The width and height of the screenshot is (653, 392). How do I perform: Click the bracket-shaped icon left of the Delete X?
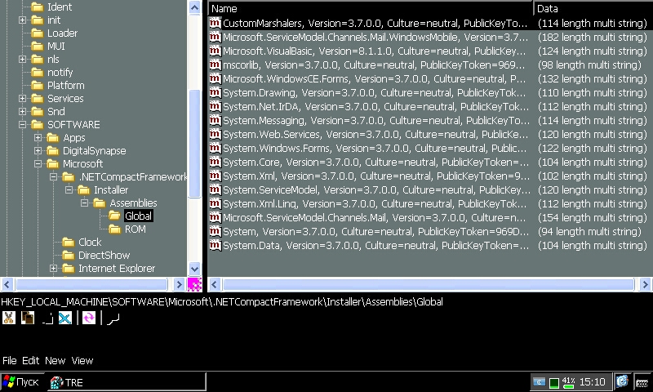47,319
